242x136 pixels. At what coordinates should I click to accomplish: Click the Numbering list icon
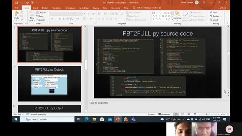[106, 14]
